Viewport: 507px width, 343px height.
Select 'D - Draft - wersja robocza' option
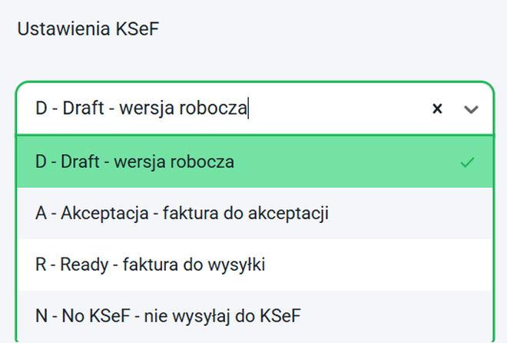(x=135, y=162)
